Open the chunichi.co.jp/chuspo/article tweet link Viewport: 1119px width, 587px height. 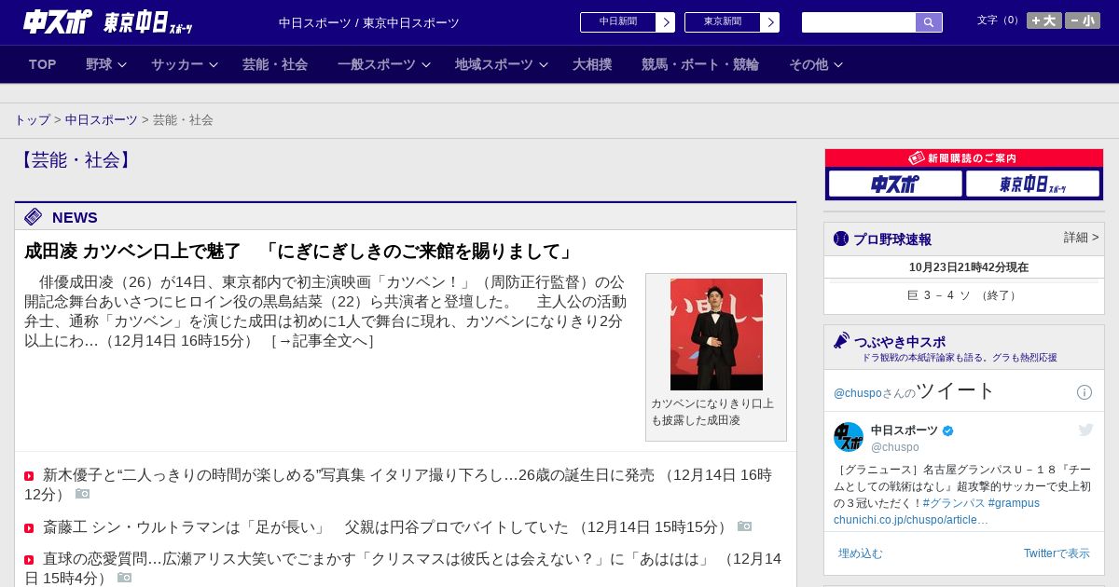[911, 520]
